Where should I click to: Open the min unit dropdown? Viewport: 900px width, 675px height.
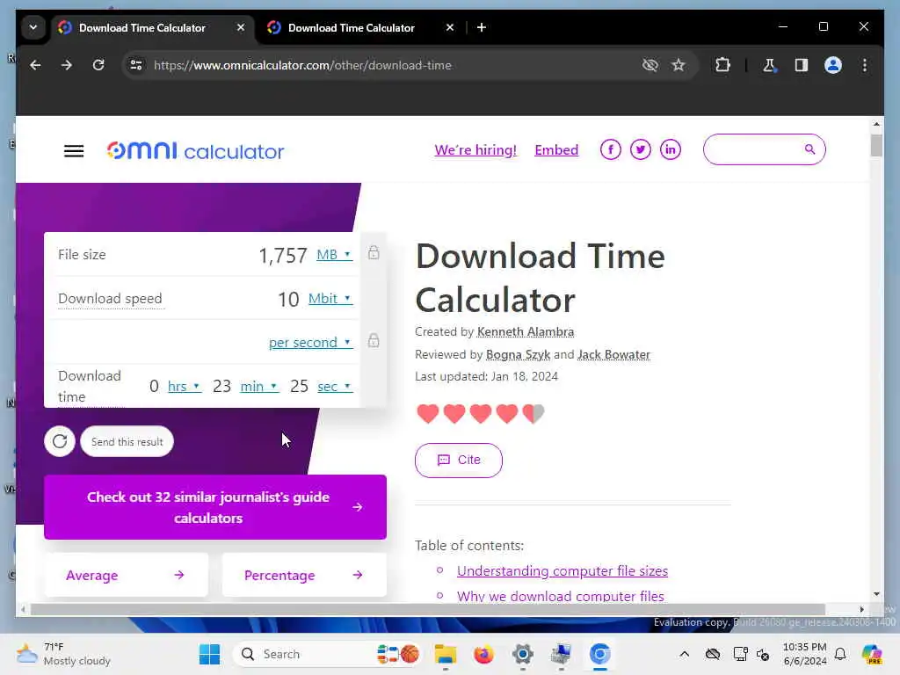pyautogui.click(x=259, y=387)
